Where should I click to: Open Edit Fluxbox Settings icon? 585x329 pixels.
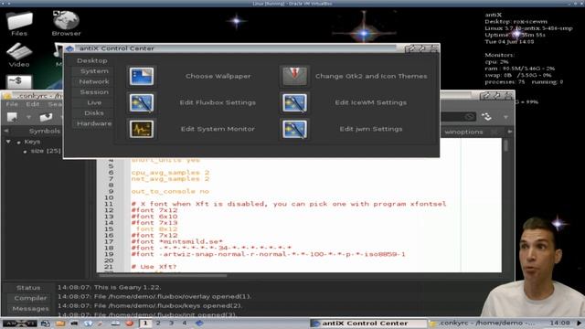tap(142, 102)
